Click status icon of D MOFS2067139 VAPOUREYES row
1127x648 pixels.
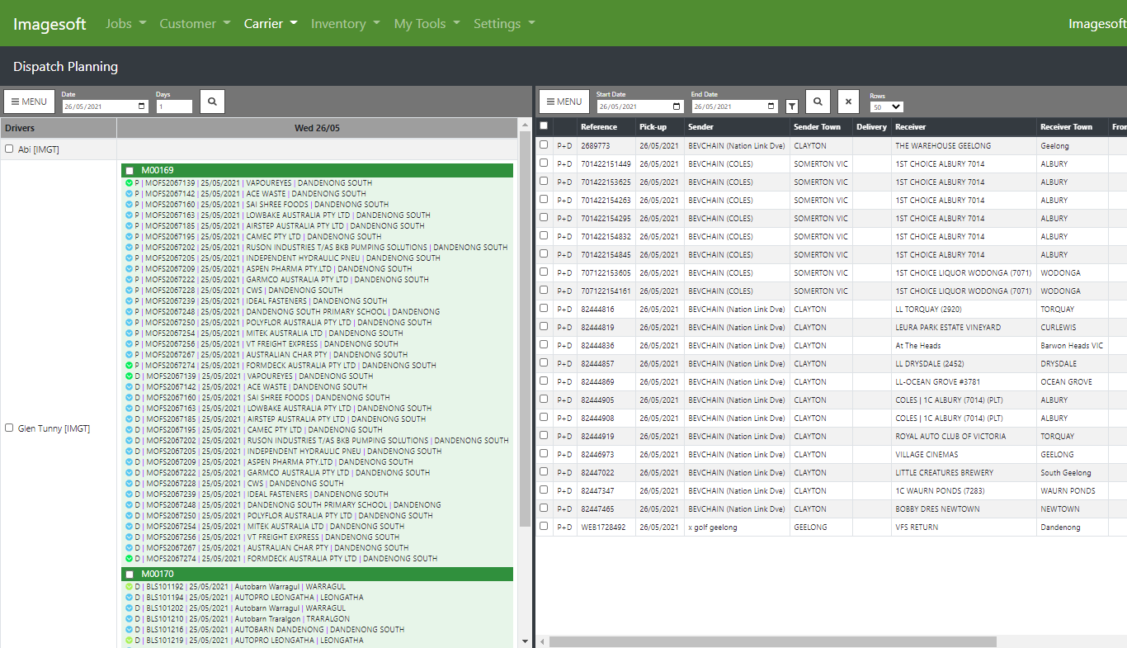point(130,376)
